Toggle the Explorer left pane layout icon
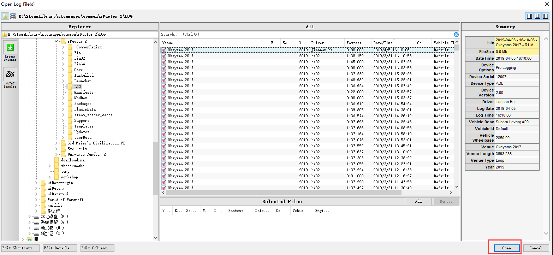Viewport: 553px width, 255px height. (529, 16)
